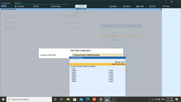Launch Microsoft Edge from taskbar
The image size is (181, 102).
(x=88, y=99)
